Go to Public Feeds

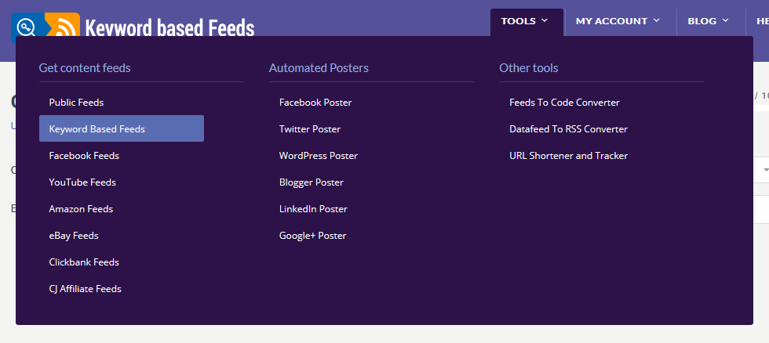pyautogui.click(x=76, y=103)
